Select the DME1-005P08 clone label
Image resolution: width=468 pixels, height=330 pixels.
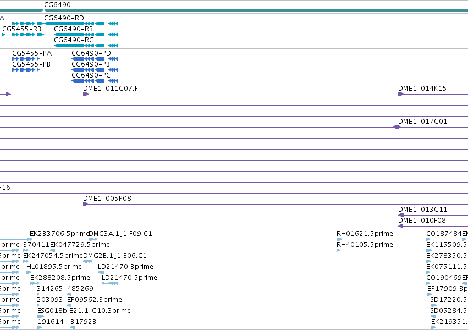107,199
